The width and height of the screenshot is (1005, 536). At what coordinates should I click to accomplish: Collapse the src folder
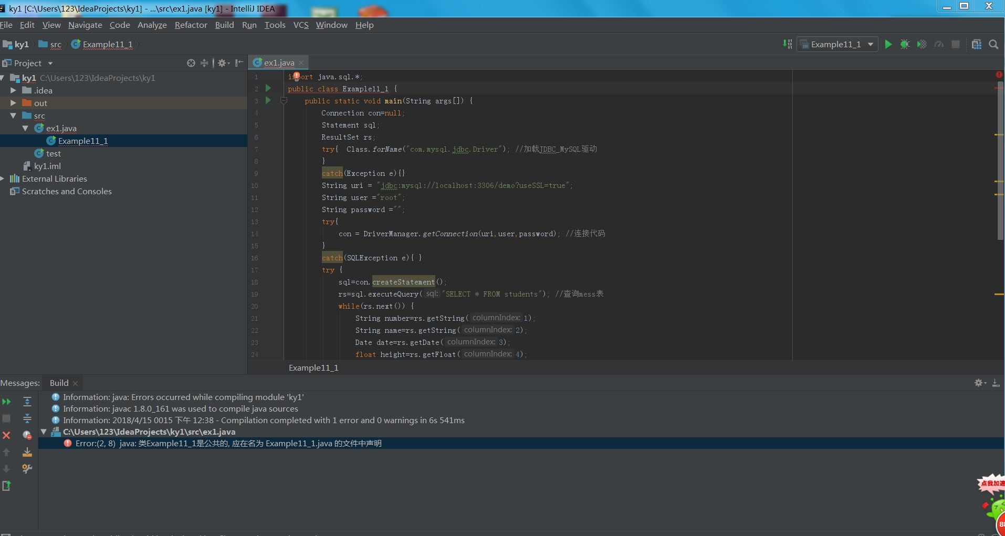tap(14, 115)
